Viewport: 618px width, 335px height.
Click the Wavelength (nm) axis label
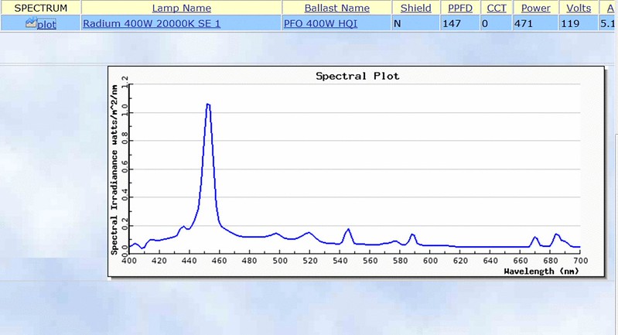coord(541,272)
